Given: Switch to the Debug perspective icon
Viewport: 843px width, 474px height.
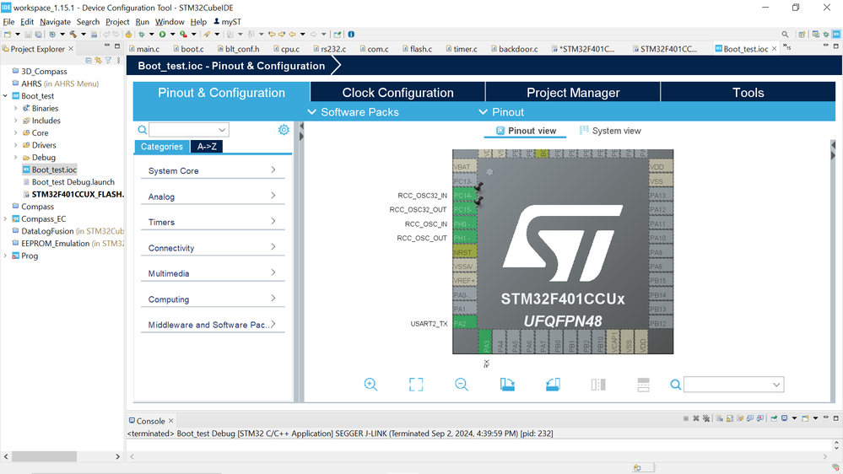Looking at the screenshot, I should (826, 34).
